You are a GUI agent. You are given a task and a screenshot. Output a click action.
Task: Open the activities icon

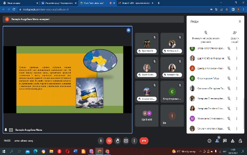(233, 141)
